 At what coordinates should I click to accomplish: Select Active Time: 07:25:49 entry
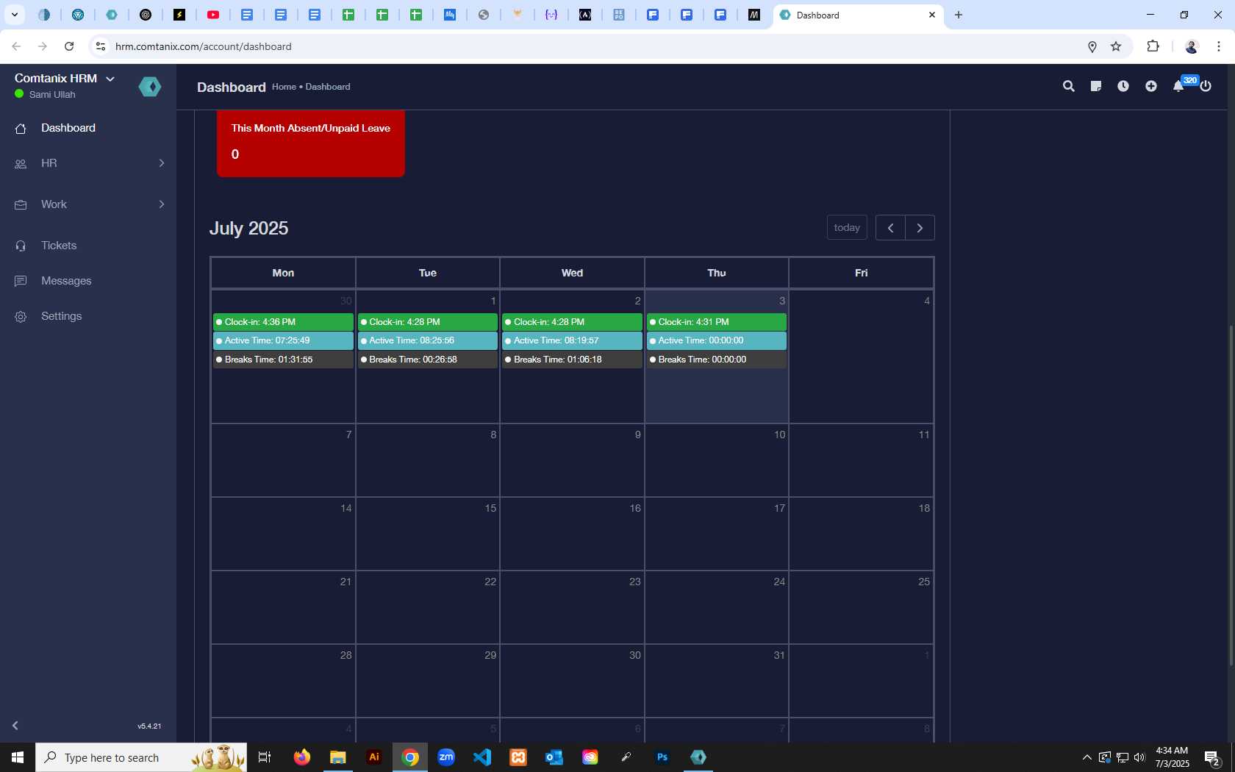pyautogui.click(x=283, y=340)
